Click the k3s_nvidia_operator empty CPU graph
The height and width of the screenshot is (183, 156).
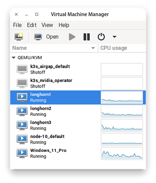pyautogui.click(x=122, y=83)
